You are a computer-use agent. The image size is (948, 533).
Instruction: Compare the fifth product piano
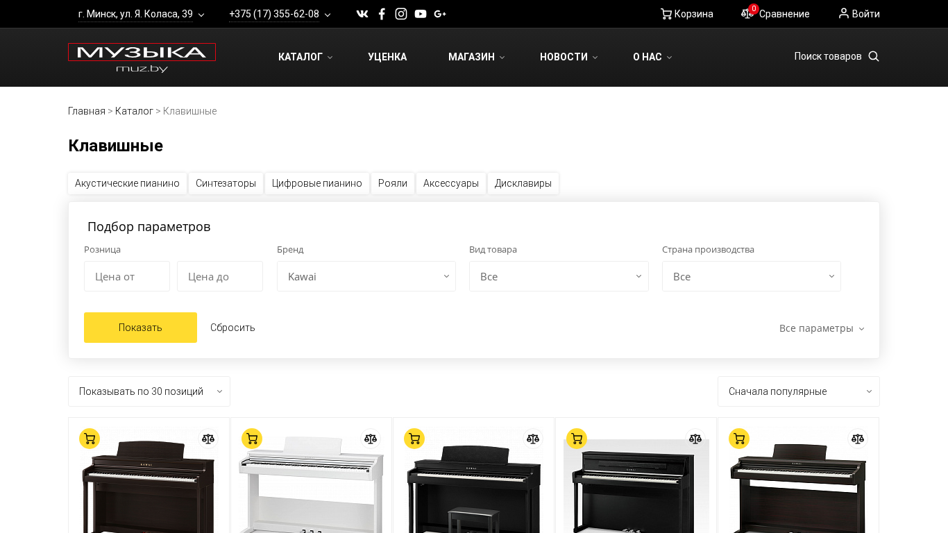tap(858, 439)
